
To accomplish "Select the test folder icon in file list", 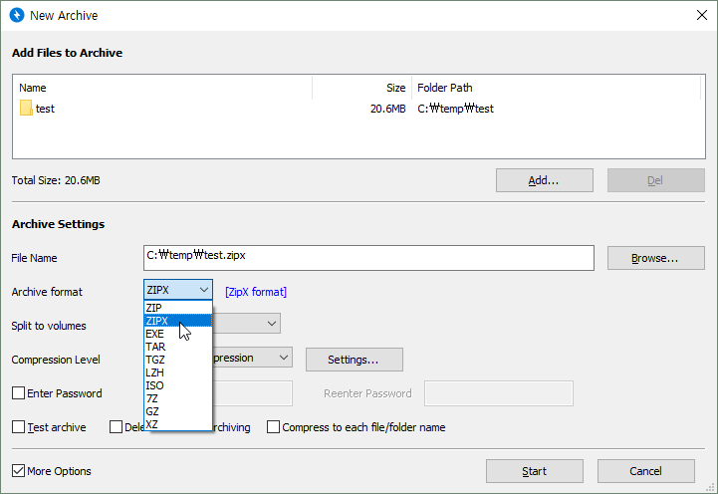I will 26,109.
